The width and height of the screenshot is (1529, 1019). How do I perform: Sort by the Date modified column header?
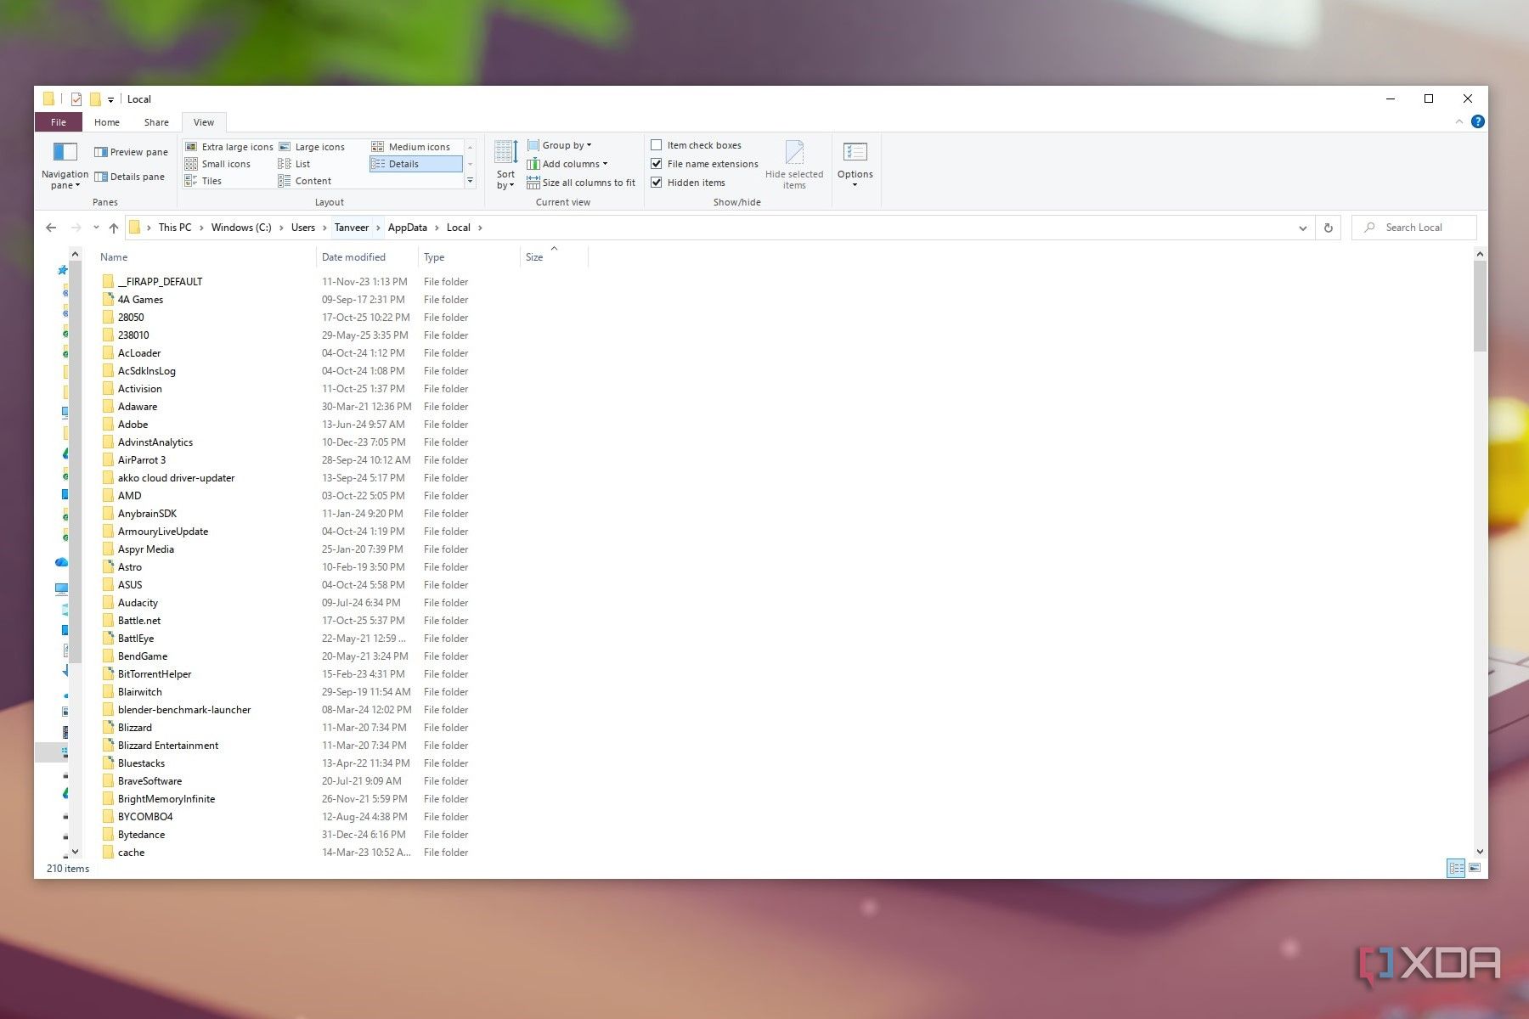(x=367, y=257)
